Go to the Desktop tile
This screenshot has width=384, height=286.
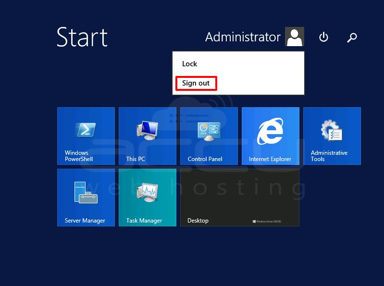click(x=240, y=198)
